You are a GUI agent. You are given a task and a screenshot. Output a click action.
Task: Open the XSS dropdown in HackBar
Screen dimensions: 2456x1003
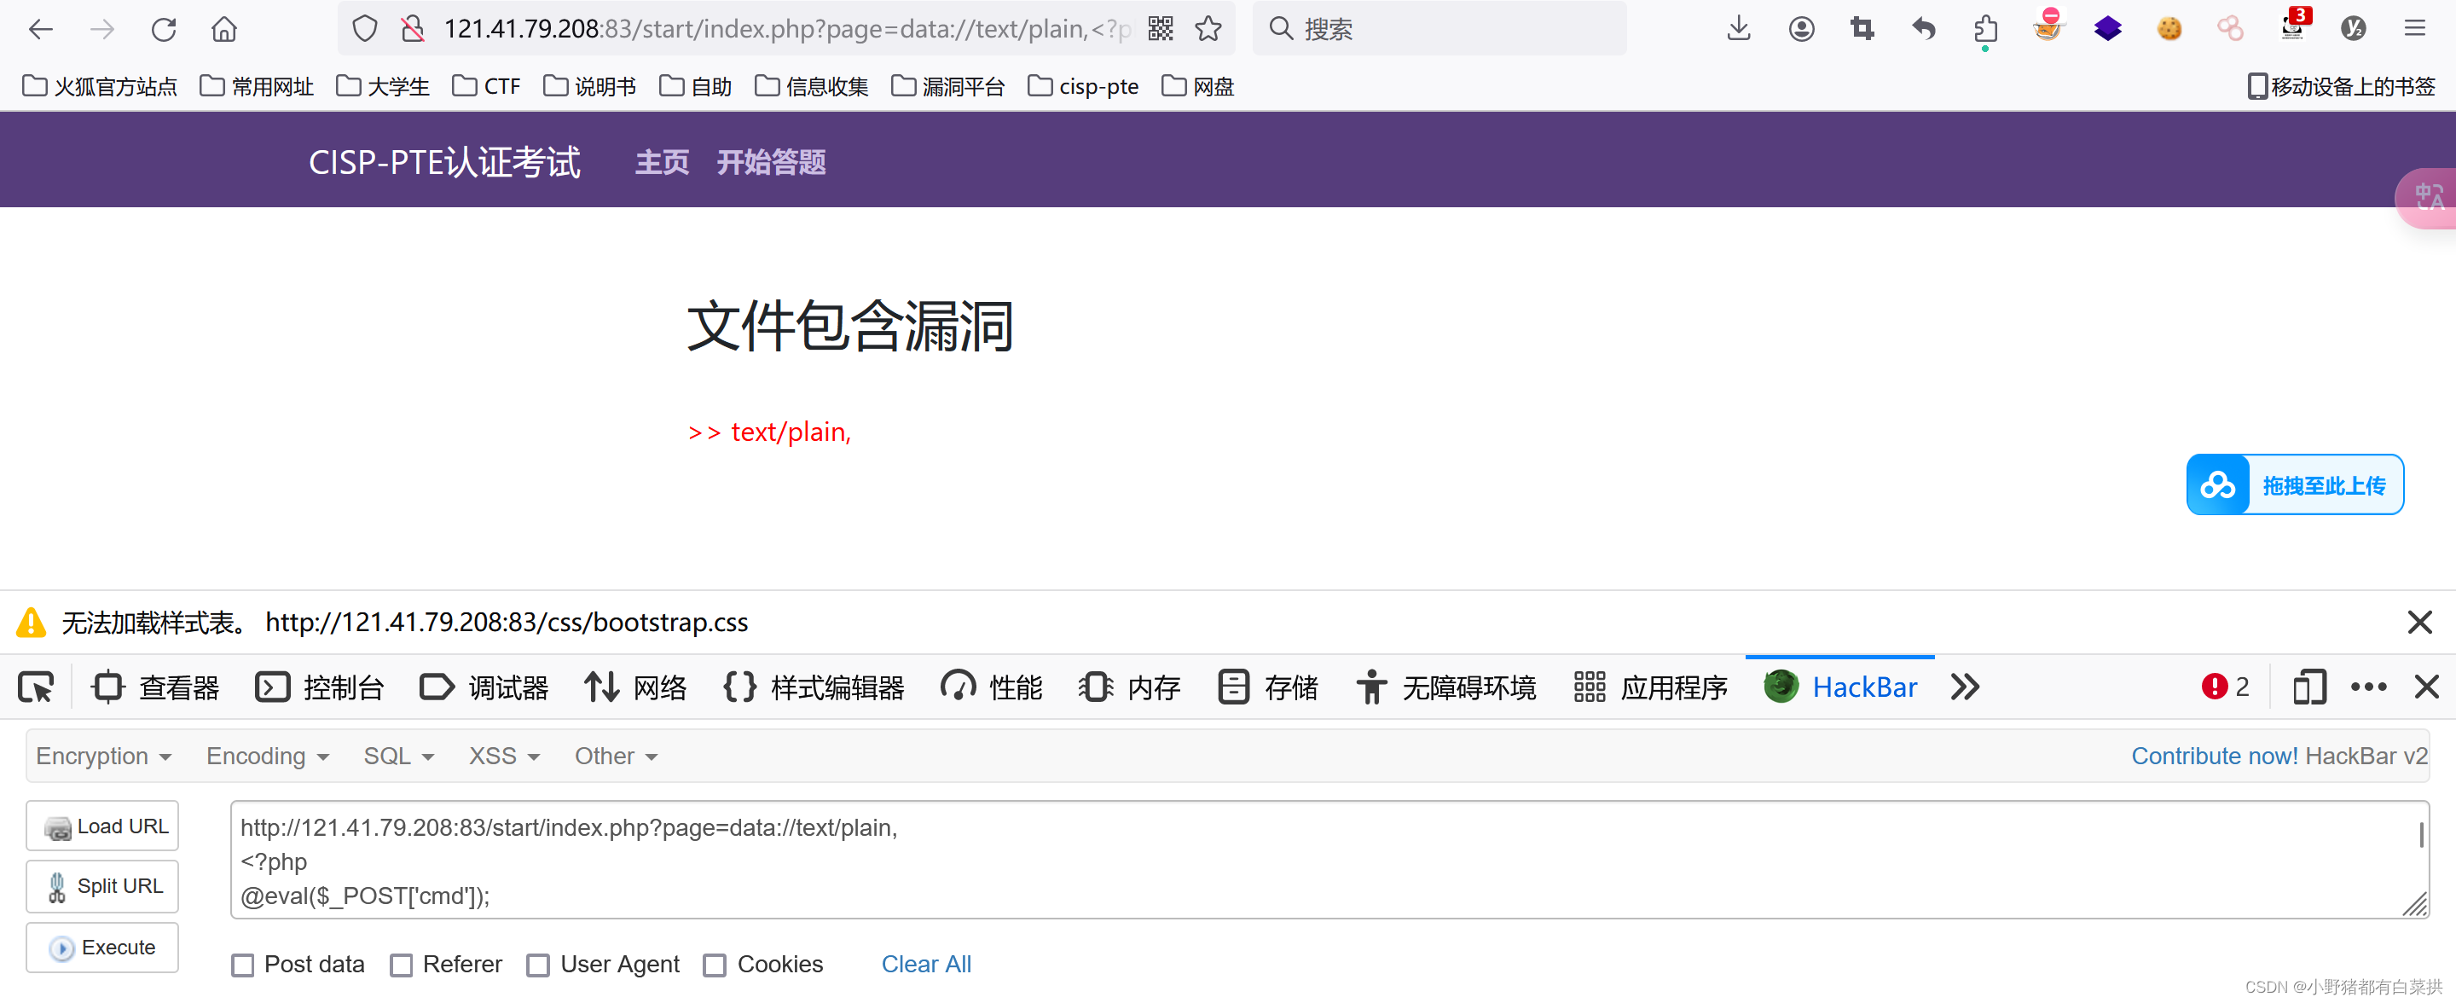coord(502,755)
